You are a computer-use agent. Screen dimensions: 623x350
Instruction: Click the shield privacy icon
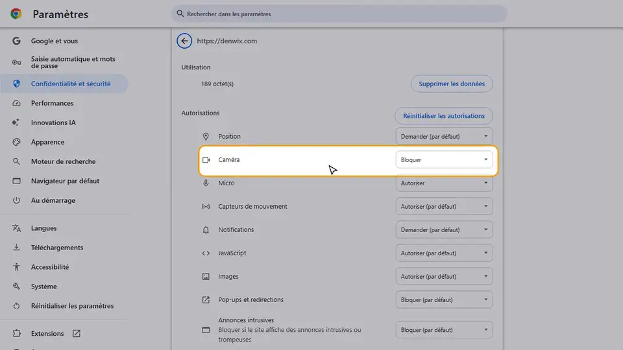pyautogui.click(x=16, y=84)
